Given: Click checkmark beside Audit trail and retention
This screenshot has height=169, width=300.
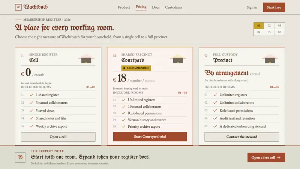Looking at the screenshot, I should pyautogui.click(x=215, y=118).
